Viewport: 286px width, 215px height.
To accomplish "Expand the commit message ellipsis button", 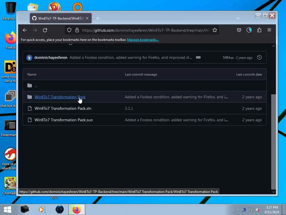I will point(198,57).
